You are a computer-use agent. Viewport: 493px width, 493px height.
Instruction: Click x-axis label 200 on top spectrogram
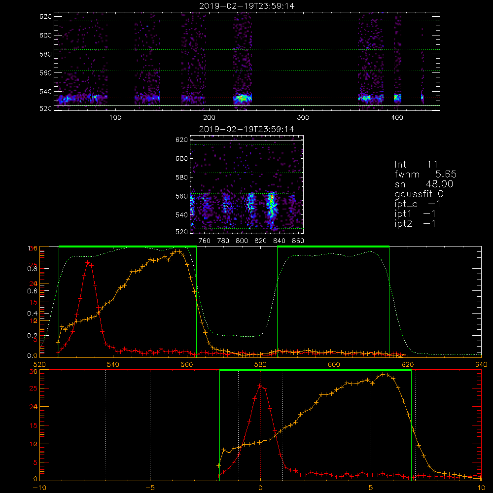tap(210, 117)
